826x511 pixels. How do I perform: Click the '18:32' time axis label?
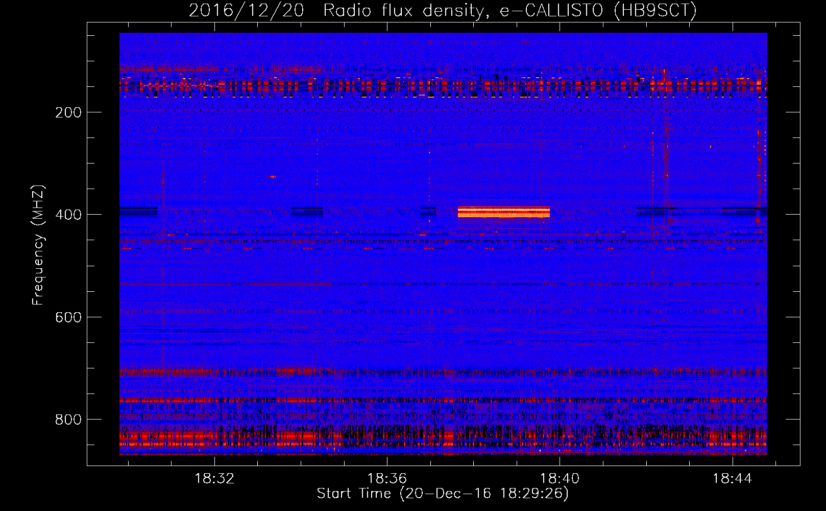point(215,478)
